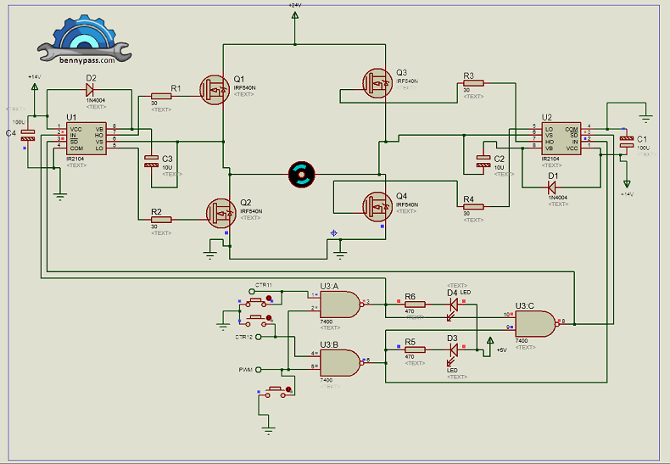The width and height of the screenshot is (670, 464).
Task: Select the D2 1N4004 diode
Action: click(91, 88)
